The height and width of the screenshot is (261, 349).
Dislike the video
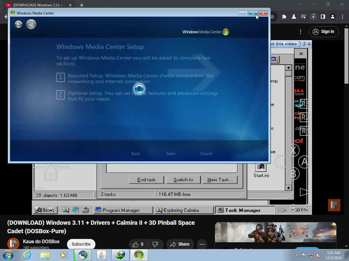(155, 244)
